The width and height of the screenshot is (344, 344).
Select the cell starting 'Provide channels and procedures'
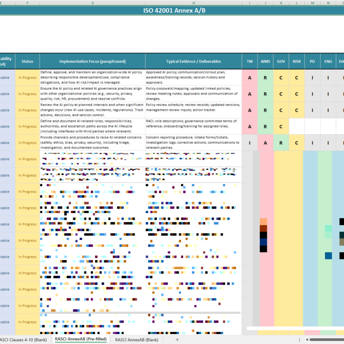[x=93, y=142]
